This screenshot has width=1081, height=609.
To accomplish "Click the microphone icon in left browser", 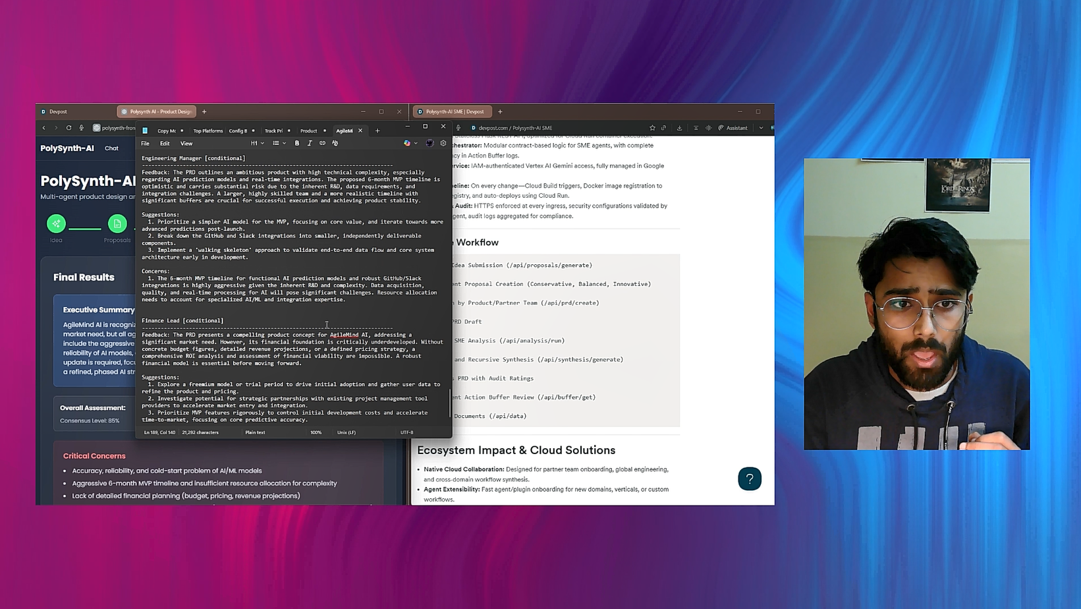I will coord(82,128).
